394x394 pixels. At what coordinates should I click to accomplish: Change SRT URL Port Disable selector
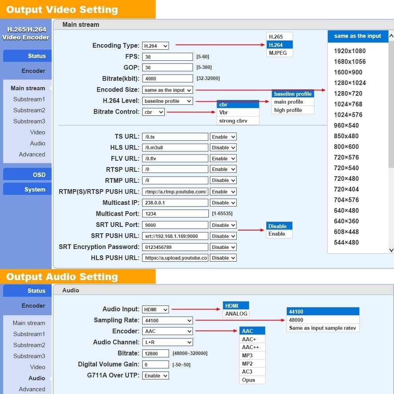(x=223, y=225)
